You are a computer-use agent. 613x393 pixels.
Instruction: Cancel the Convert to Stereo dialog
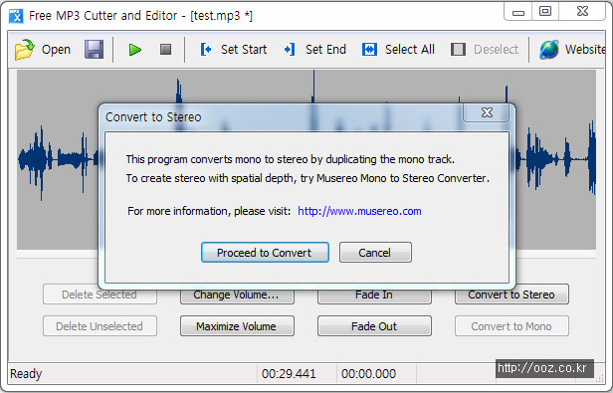pos(375,253)
